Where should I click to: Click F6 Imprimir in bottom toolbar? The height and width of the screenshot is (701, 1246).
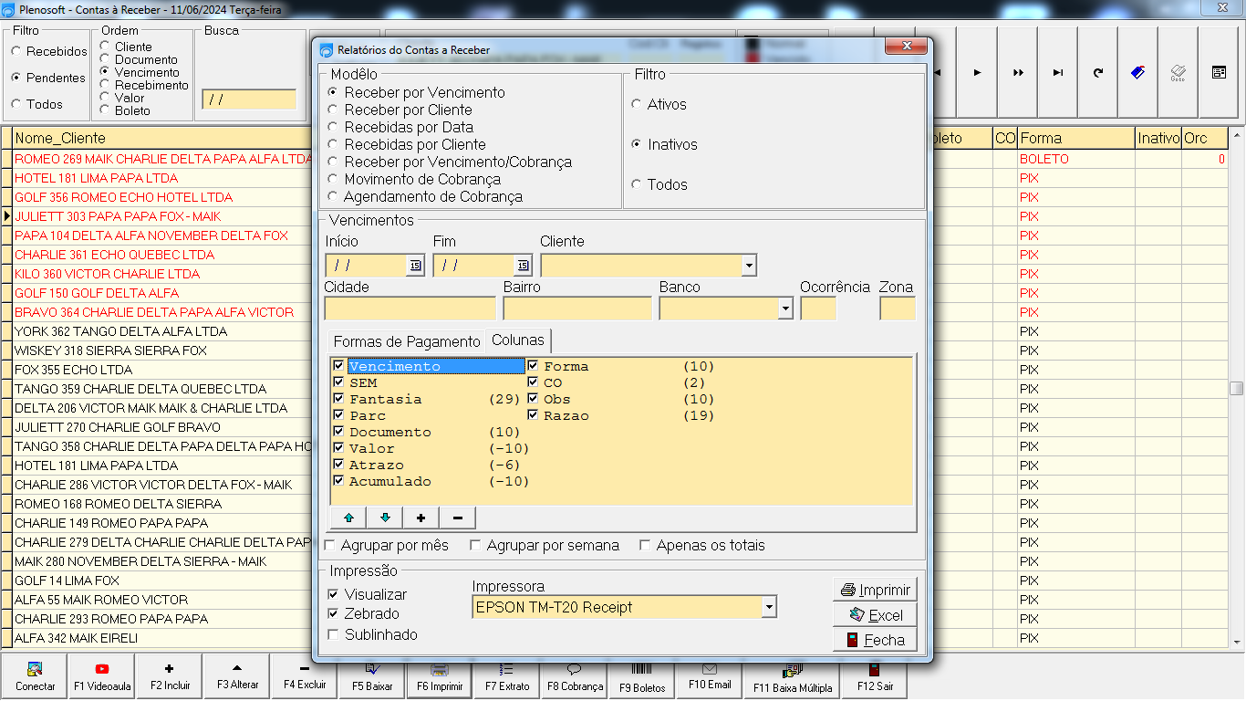(440, 676)
